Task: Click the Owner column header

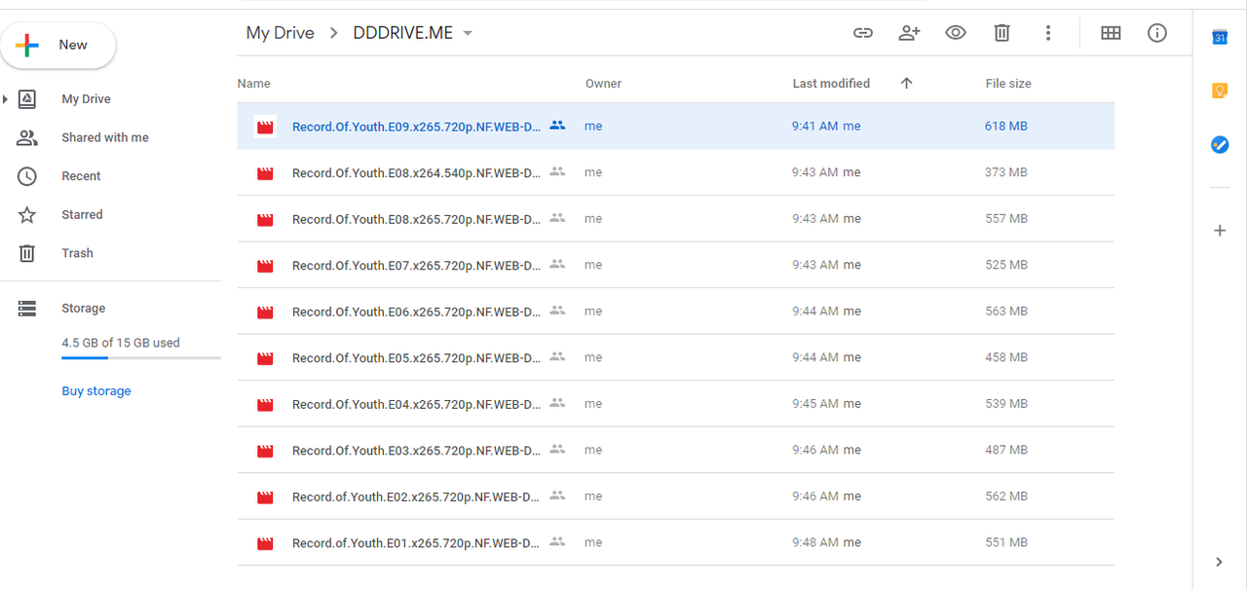Action: (603, 84)
